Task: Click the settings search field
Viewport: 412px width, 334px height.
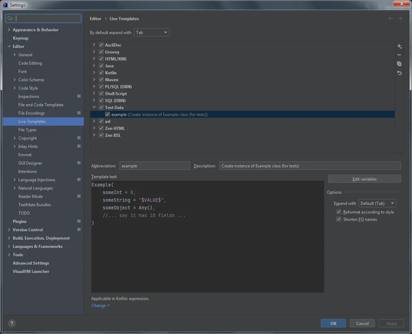Action: [x=47, y=18]
